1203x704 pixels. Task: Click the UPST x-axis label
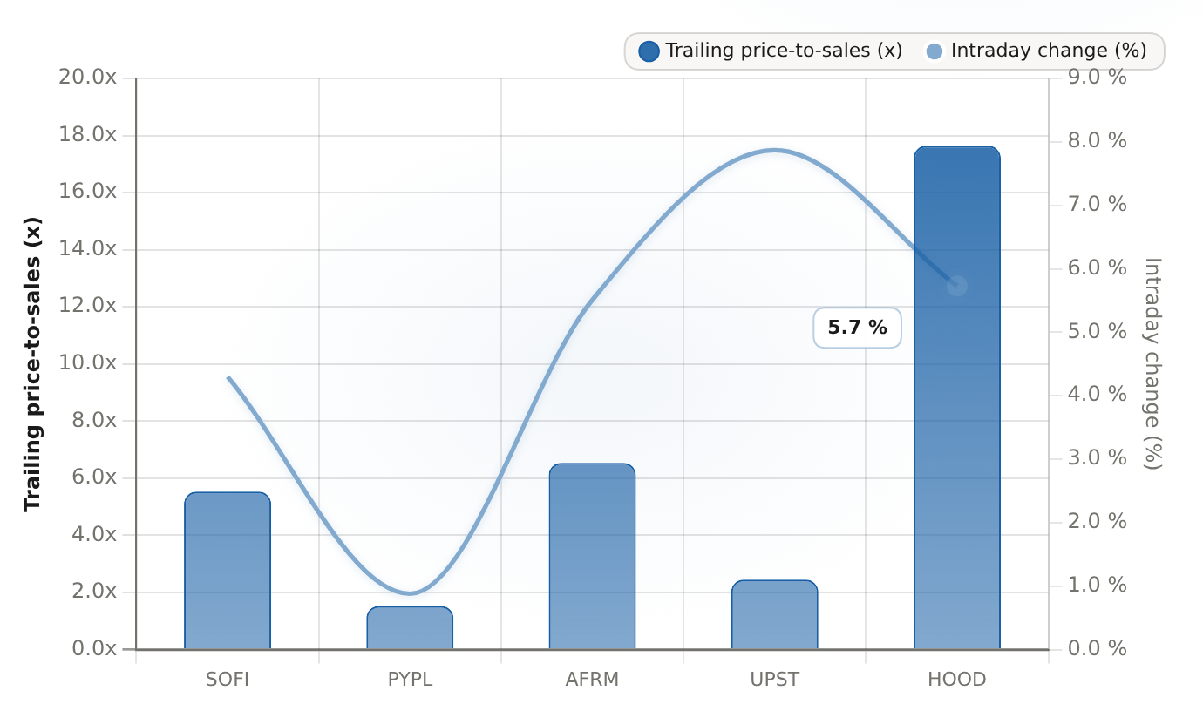774,680
